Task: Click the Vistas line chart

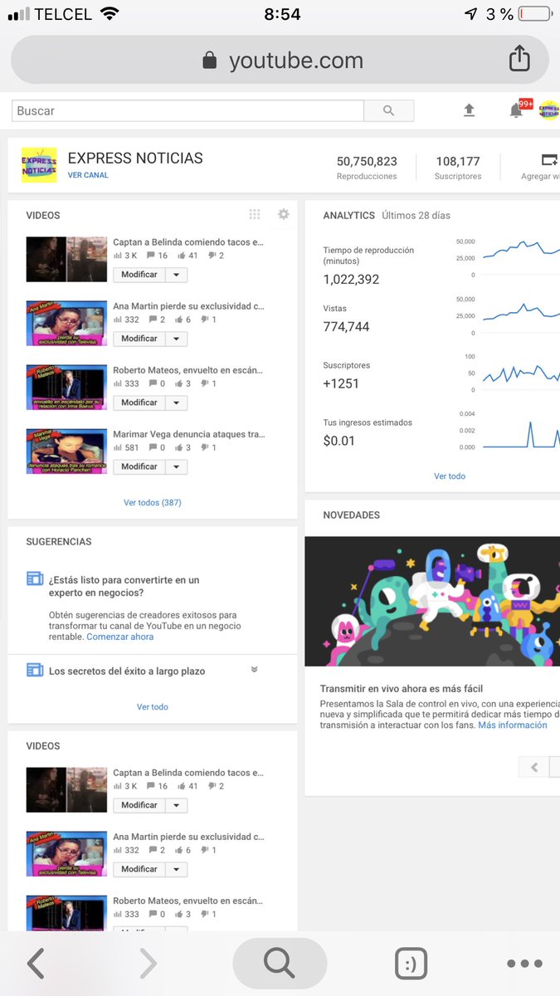Action: point(520,315)
